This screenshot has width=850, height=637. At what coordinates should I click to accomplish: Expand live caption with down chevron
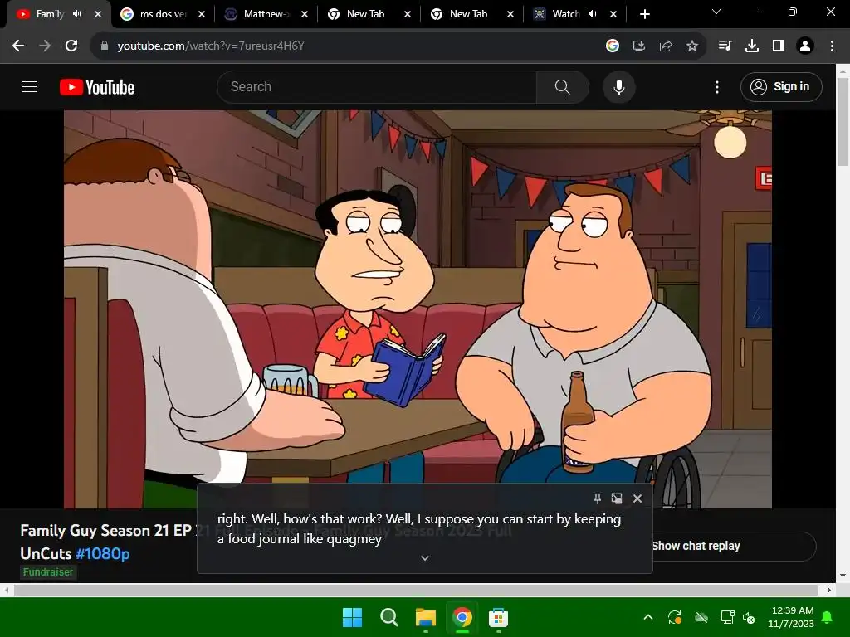[425, 558]
